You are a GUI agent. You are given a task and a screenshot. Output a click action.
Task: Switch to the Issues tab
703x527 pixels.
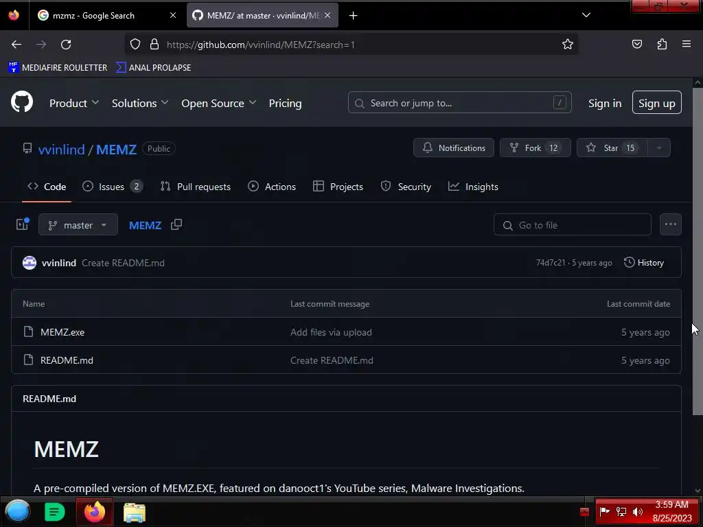[x=113, y=187]
